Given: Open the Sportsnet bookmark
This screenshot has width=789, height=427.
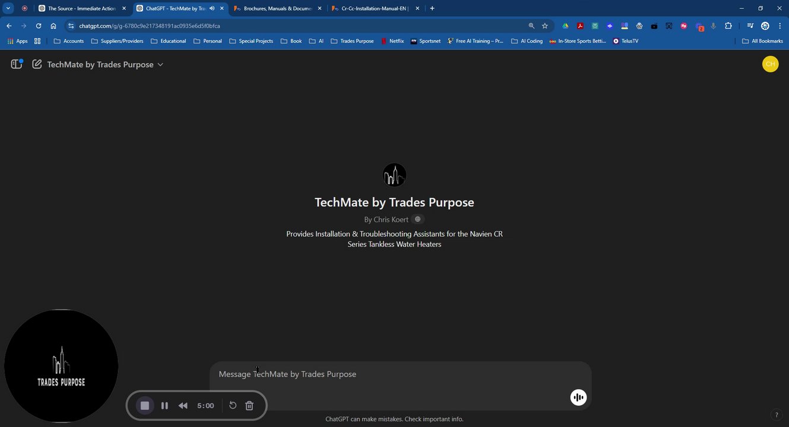Looking at the screenshot, I should (x=426, y=41).
